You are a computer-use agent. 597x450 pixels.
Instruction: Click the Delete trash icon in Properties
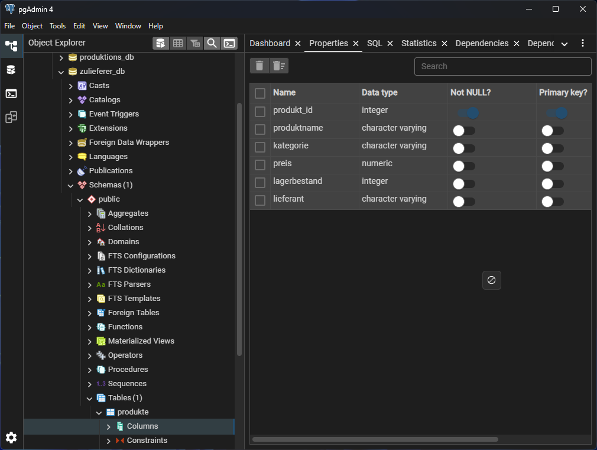[259, 66]
